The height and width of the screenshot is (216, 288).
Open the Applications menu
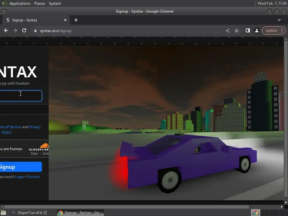pyautogui.click(x=20, y=3)
